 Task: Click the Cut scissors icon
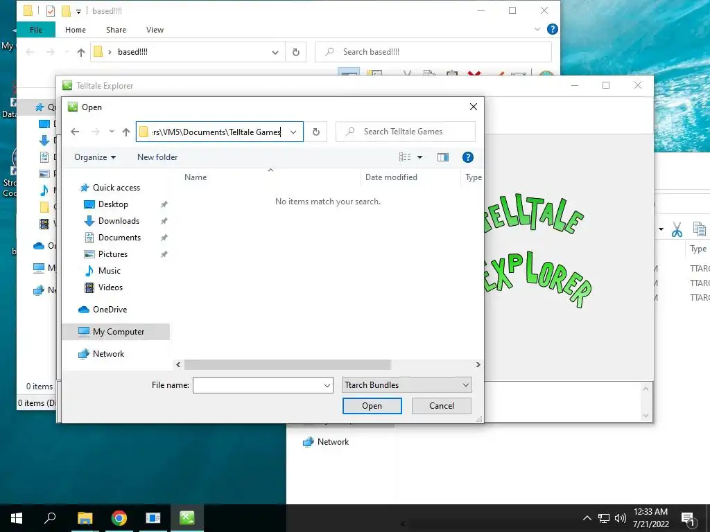click(677, 229)
